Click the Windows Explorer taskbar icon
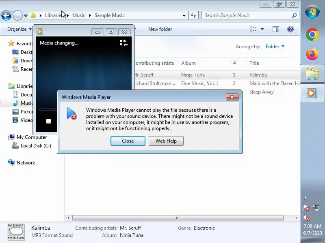This screenshot has height=243, width=325. (312, 74)
